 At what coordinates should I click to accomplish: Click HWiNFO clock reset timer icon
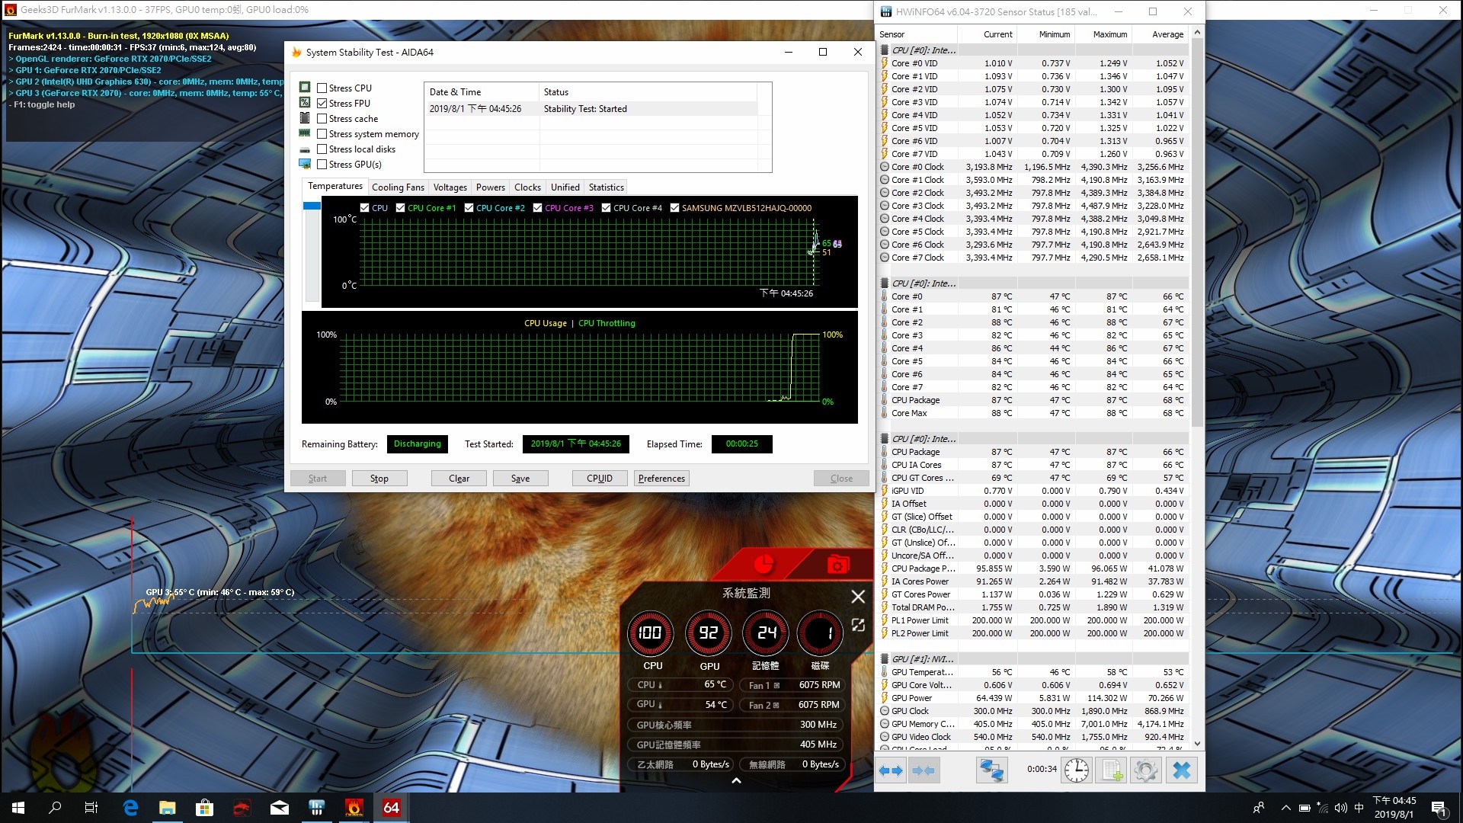click(x=1076, y=770)
